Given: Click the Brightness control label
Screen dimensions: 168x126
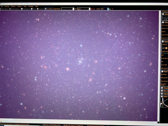Looking at the screenshot, I should click(x=164, y=74).
